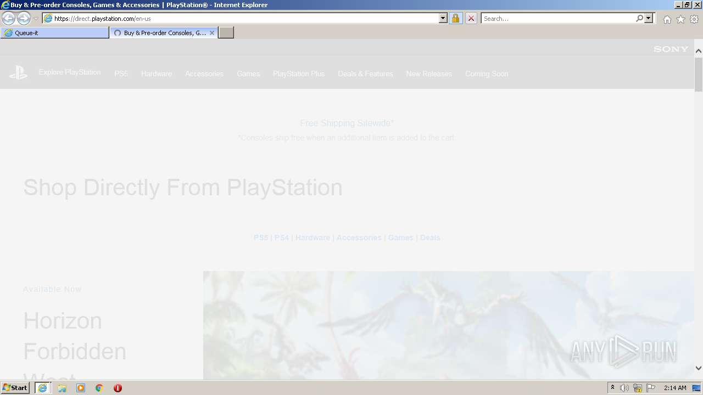Click the security lock icon

(455, 18)
